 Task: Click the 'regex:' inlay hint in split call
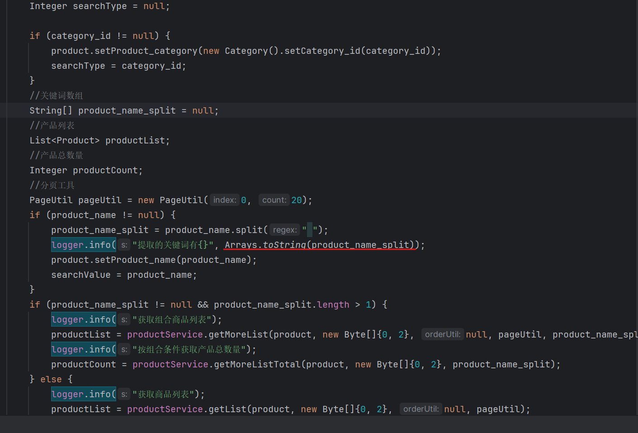point(285,230)
